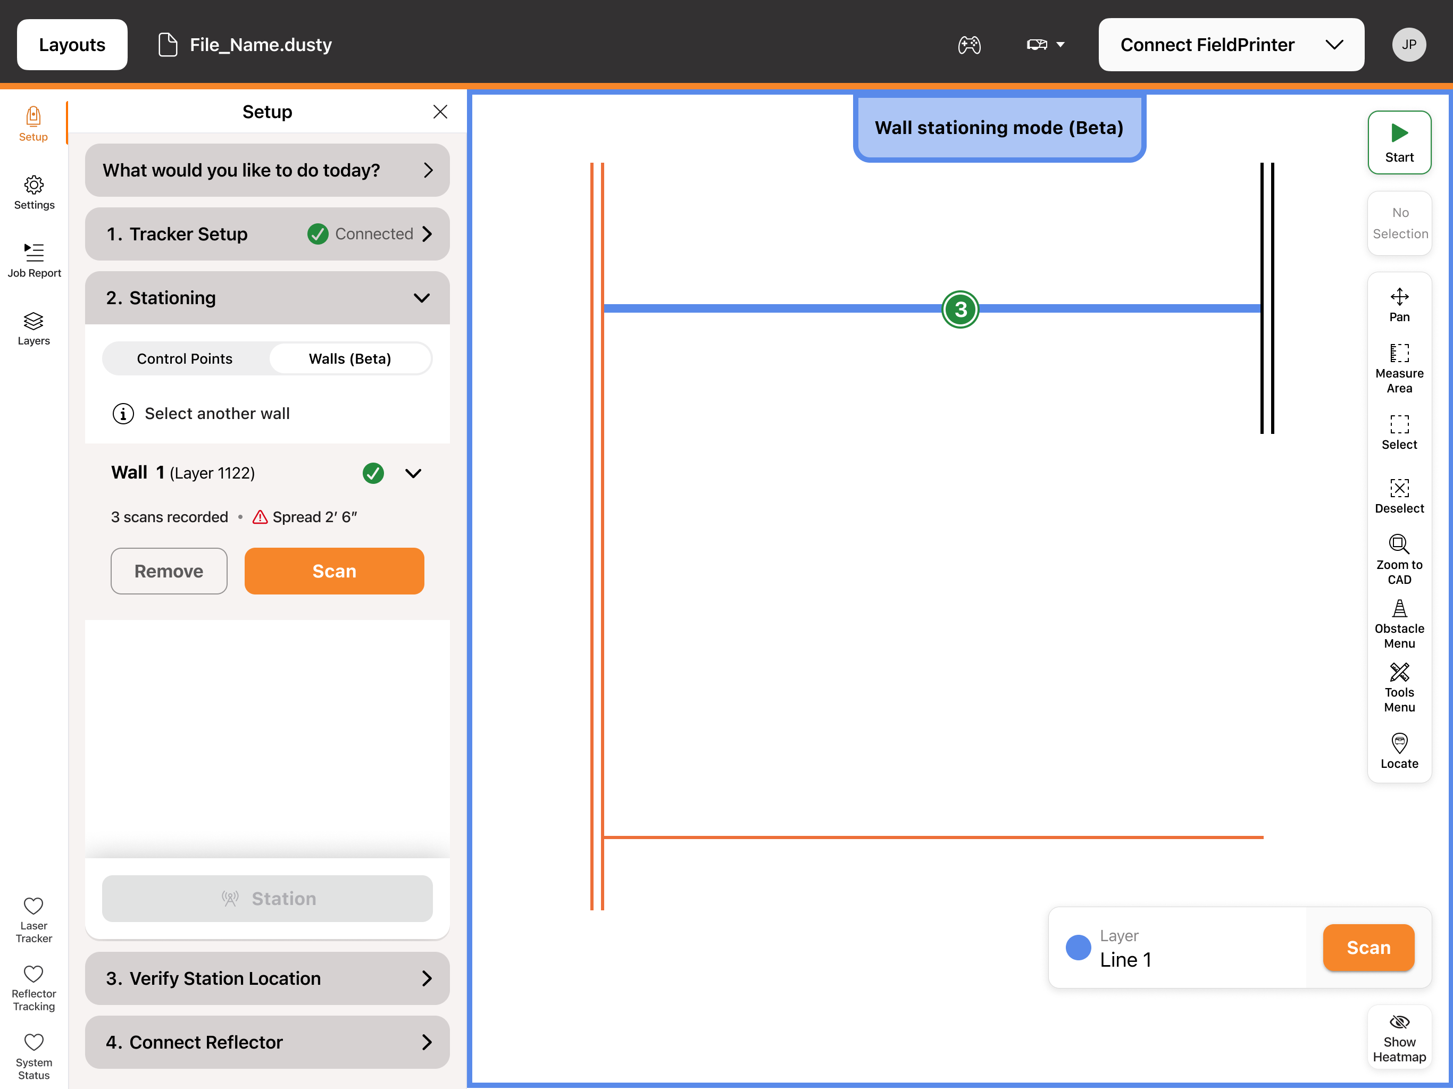Open System Status indicator
Screen dimensions: 1453x1089
(x=34, y=1056)
